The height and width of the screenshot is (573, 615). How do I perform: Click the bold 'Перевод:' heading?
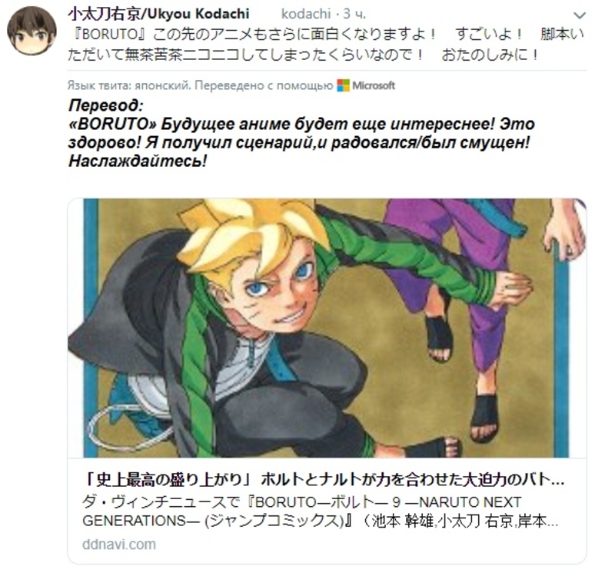point(106,105)
